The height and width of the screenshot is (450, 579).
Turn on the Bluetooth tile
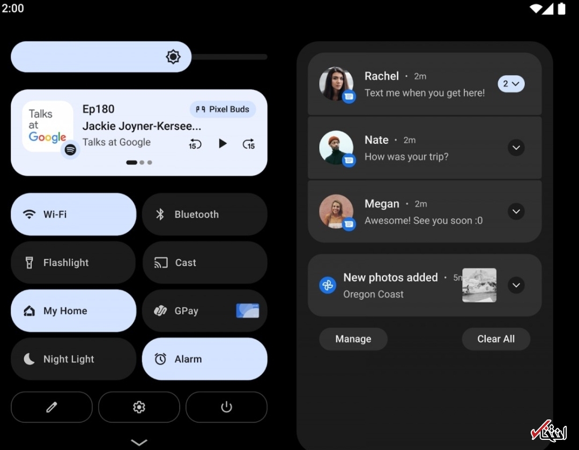click(204, 214)
